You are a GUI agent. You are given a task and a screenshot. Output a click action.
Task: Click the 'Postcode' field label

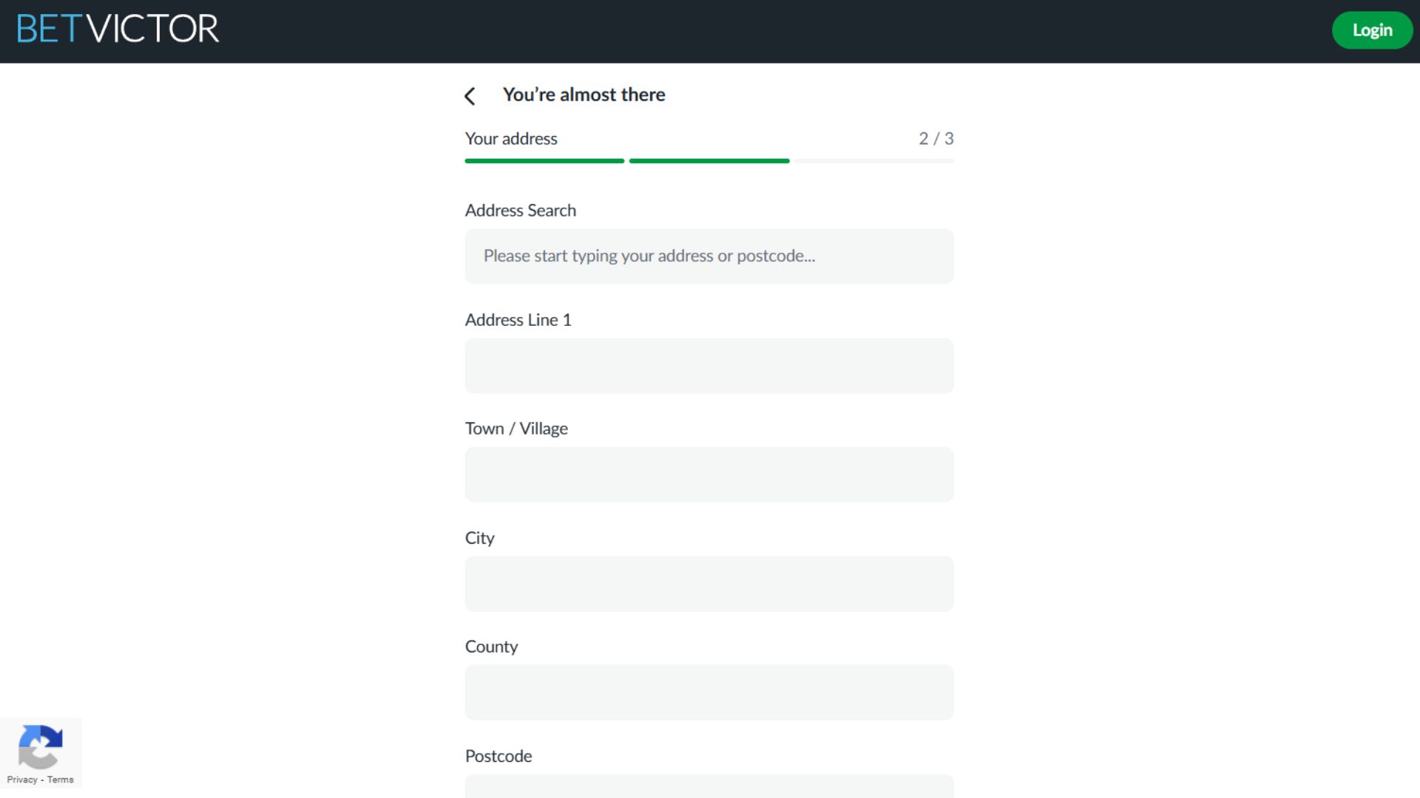pos(498,756)
